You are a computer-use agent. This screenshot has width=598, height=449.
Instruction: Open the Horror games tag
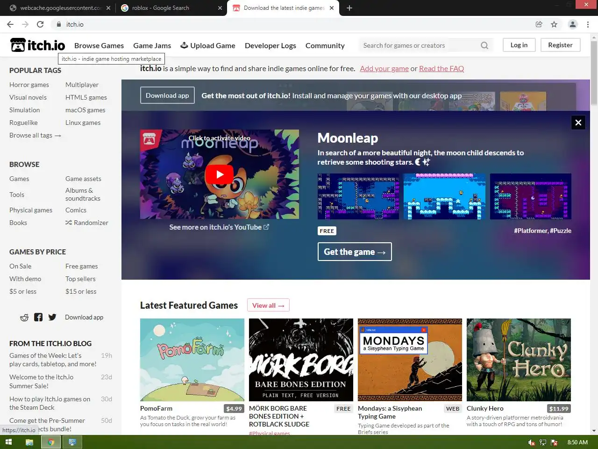pos(29,85)
